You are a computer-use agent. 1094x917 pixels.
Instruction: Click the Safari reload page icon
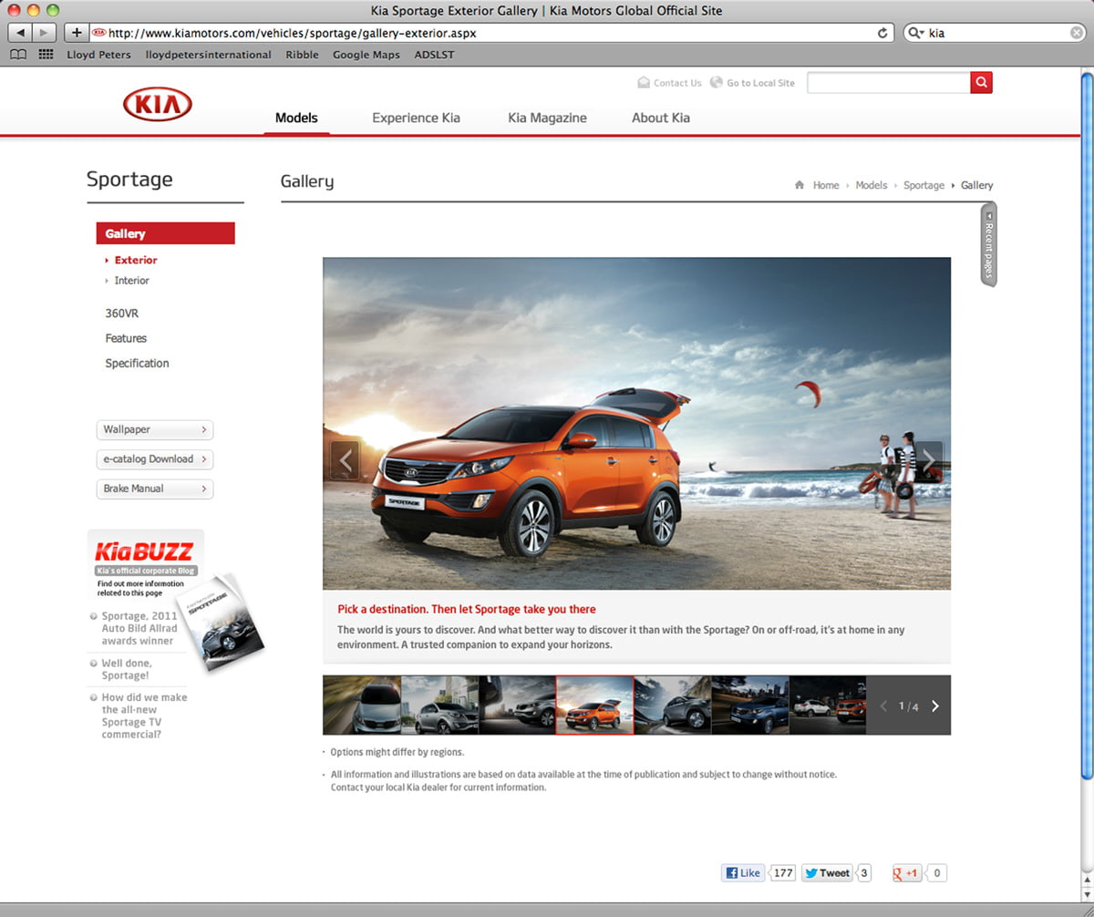[x=882, y=33]
